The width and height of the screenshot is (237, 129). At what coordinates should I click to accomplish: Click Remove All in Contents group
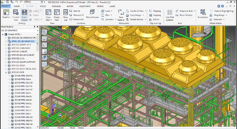(x=76, y=19)
